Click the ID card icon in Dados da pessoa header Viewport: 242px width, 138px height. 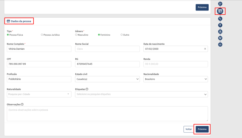click(8, 21)
